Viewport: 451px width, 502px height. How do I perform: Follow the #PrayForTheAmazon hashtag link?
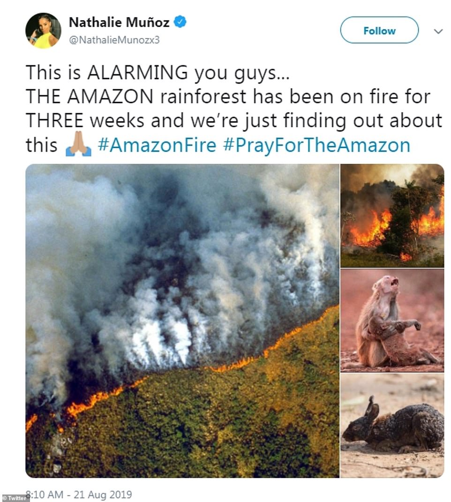click(316, 145)
